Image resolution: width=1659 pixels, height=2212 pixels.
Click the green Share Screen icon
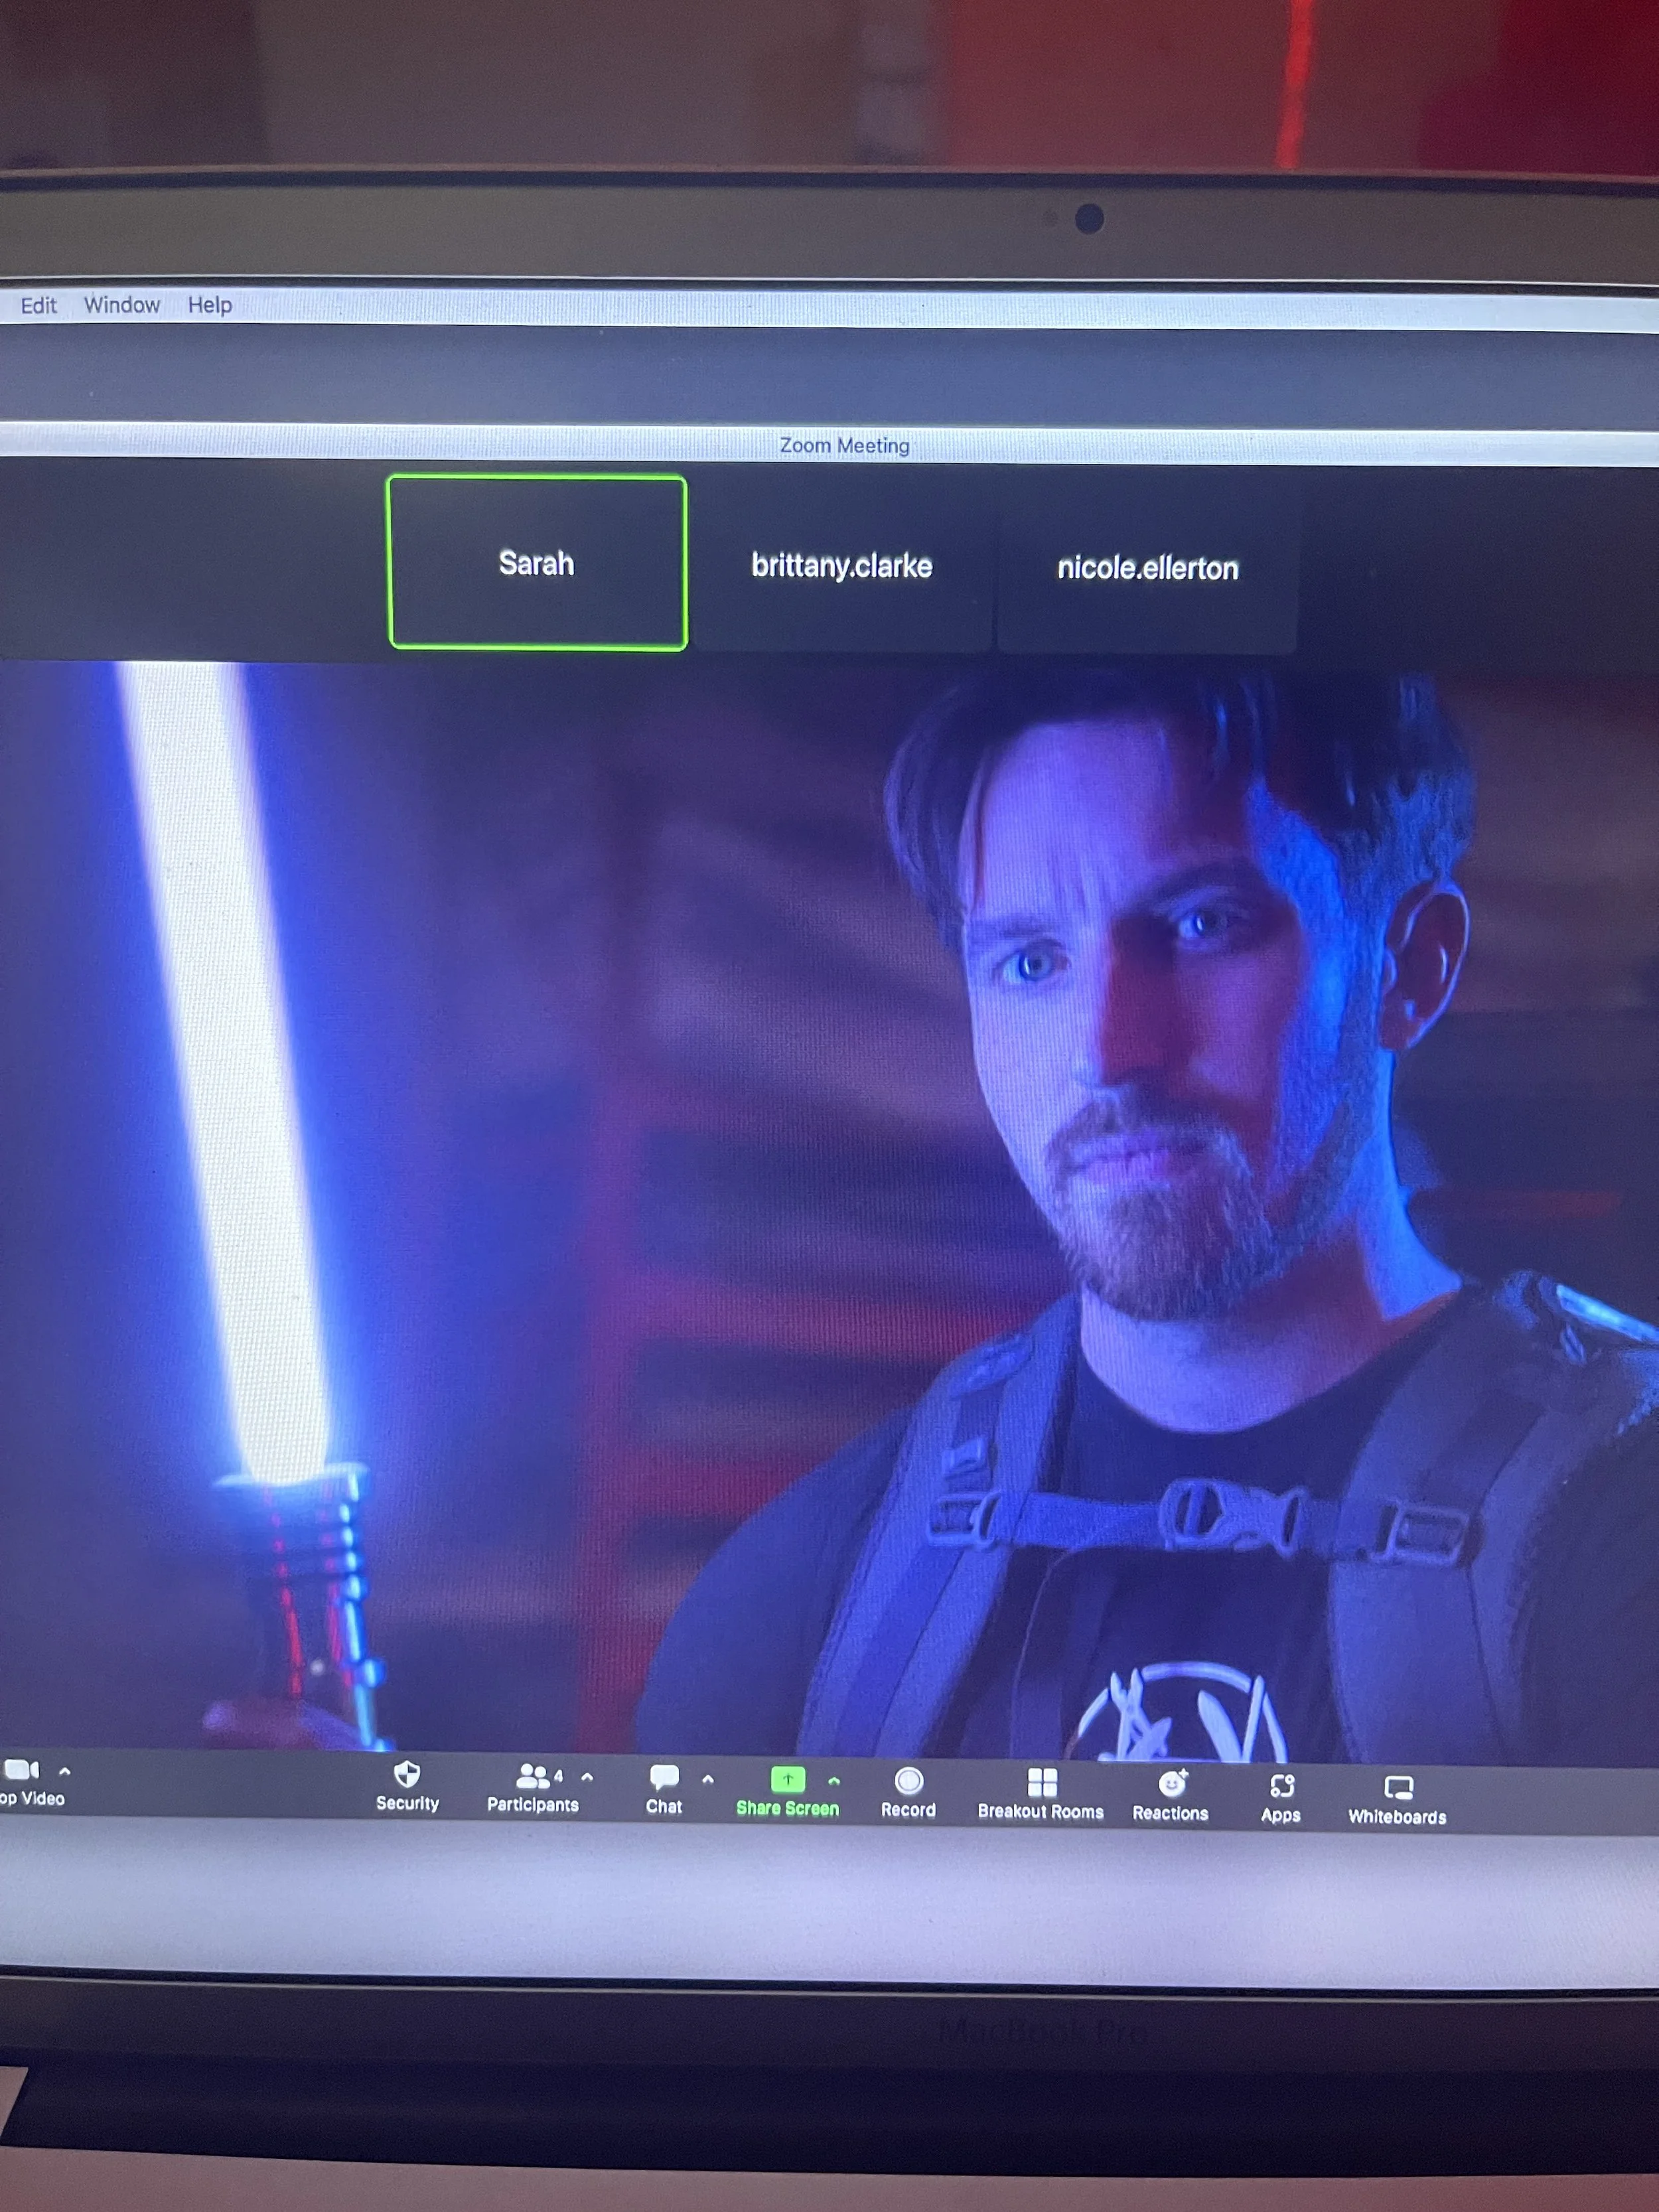[x=788, y=1779]
